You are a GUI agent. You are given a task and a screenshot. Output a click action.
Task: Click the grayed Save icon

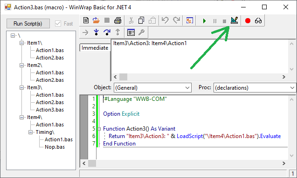(x=107, y=20)
